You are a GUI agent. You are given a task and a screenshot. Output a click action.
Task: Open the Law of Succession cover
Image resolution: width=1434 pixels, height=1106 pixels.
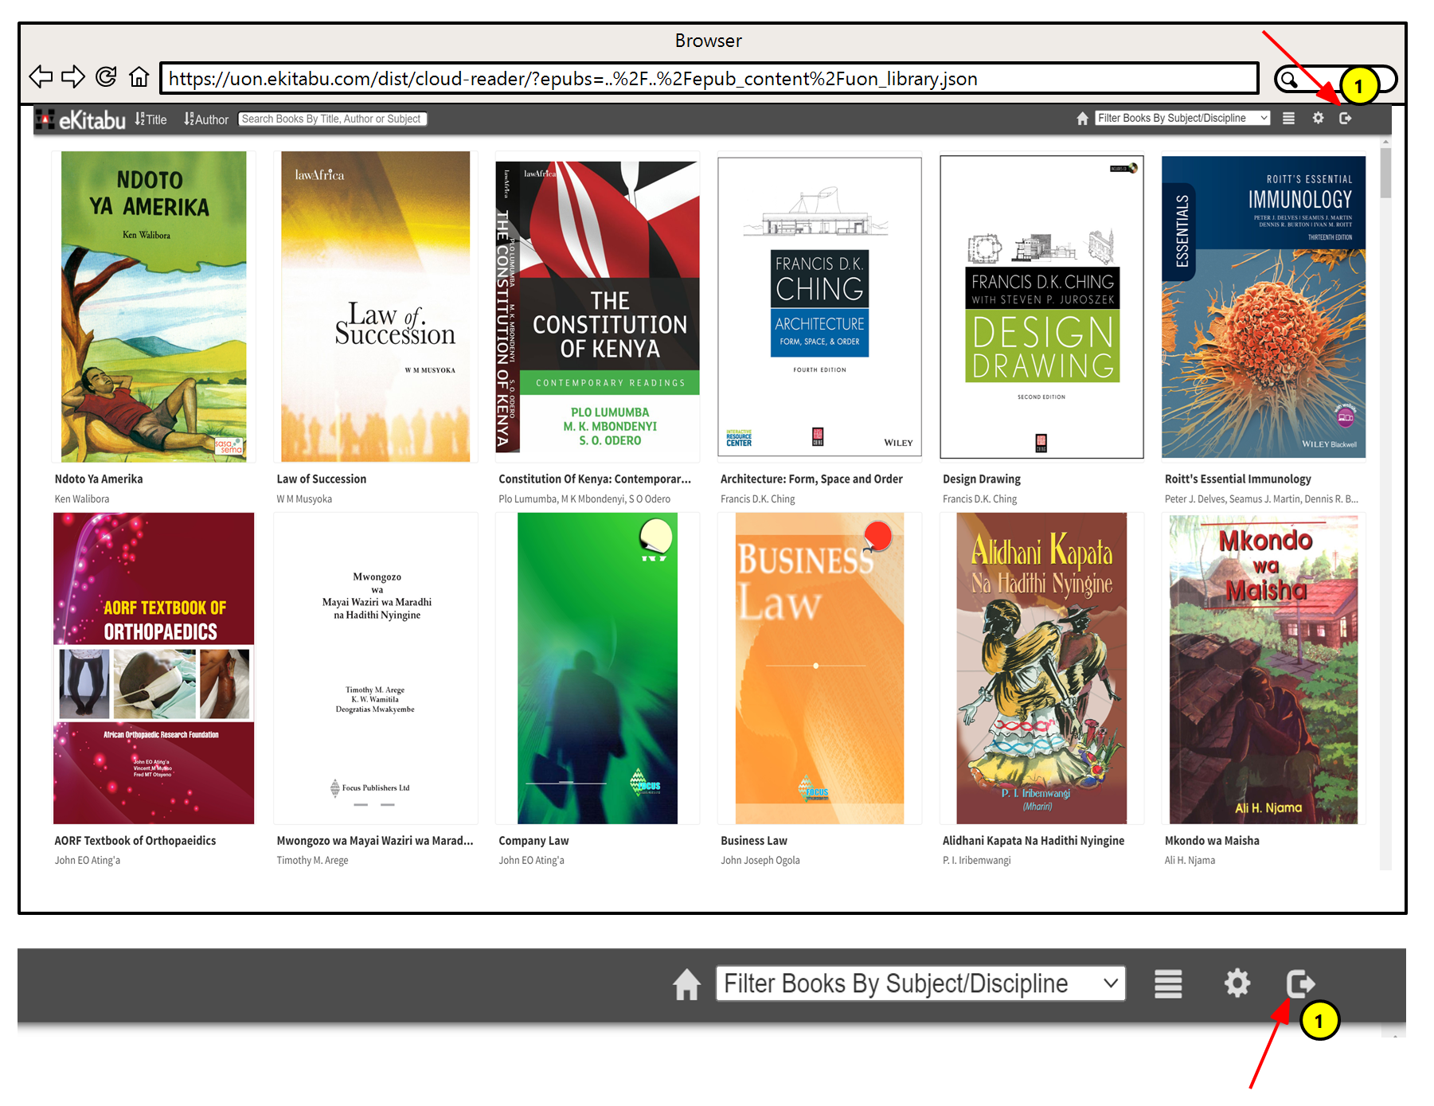(x=375, y=307)
